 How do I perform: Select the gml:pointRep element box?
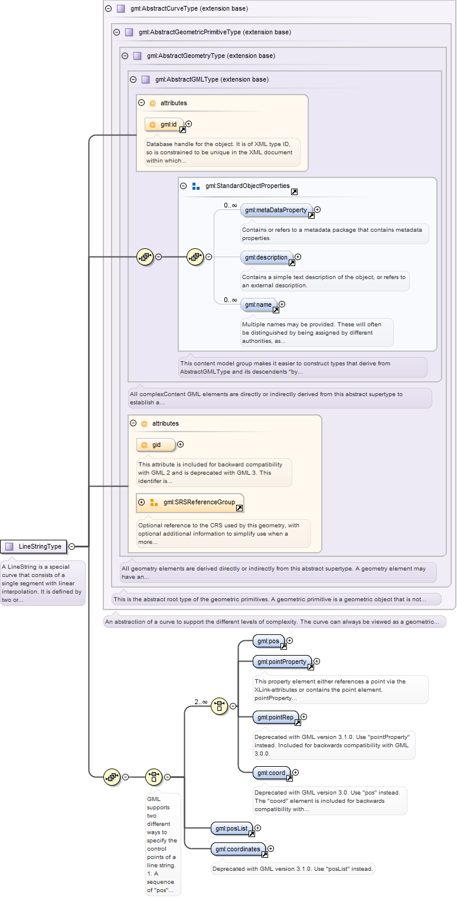click(x=276, y=718)
